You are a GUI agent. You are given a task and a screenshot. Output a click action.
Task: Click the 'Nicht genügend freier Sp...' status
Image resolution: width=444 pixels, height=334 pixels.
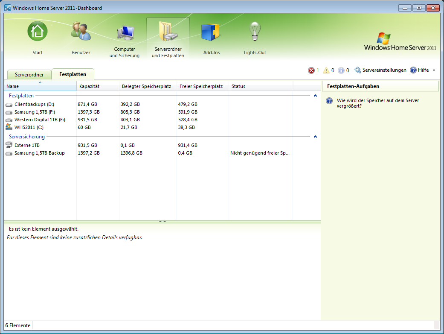tap(260, 153)
